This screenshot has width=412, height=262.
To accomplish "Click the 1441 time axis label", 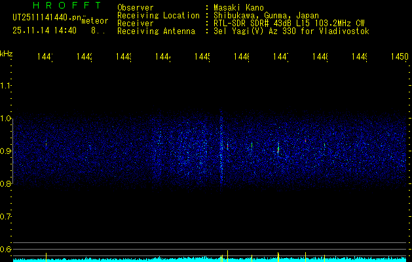I will pyautogui.click(x=45, y=57).
